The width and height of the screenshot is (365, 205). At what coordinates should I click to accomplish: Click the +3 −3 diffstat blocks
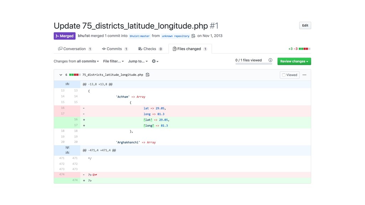[x=304, y=49]
